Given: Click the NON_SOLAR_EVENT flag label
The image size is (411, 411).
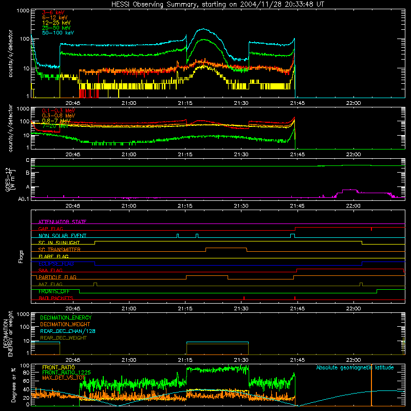Looking at the screenshot, I should pyautogui.click(x=62, y=236).
